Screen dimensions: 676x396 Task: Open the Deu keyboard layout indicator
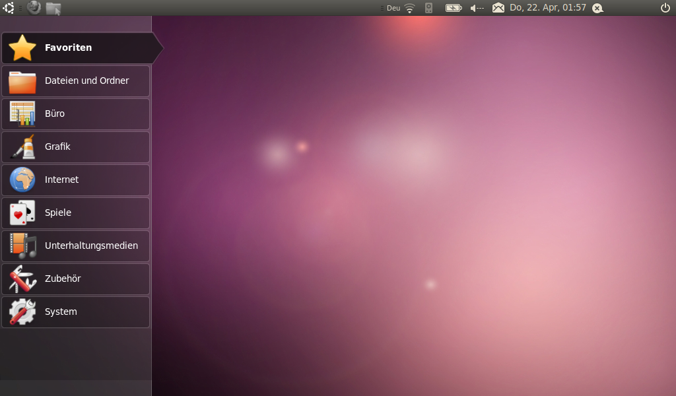(x=393, y=8)
